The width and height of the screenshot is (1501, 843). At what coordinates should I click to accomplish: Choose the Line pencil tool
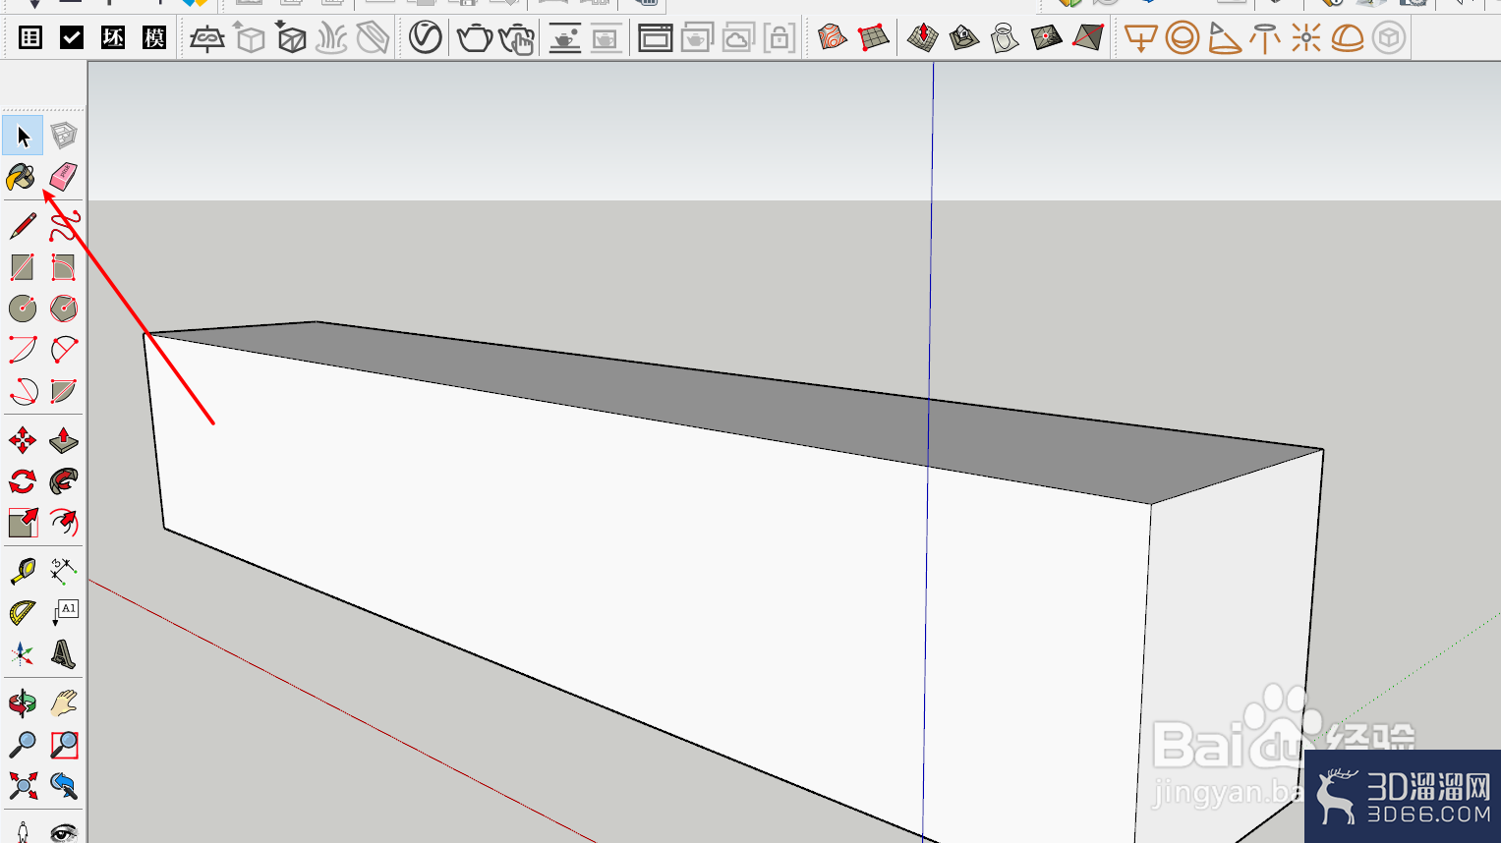pyautogui.click(x=23, y=226)
